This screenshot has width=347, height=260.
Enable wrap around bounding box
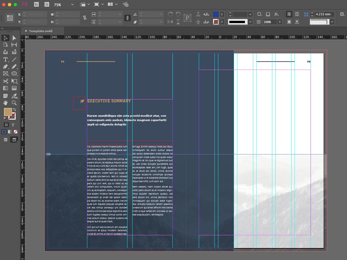297,14
